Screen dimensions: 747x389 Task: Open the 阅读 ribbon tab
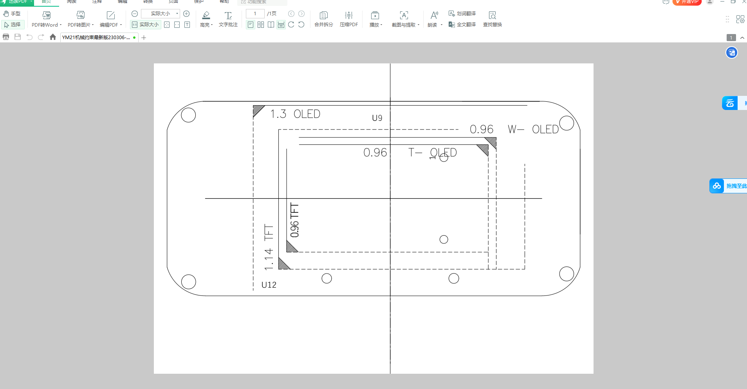(x=72, y=2)
